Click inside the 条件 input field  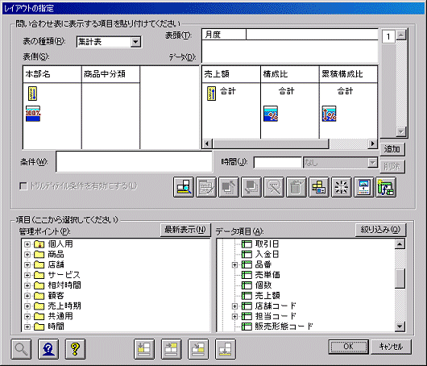tap(134, 162)
